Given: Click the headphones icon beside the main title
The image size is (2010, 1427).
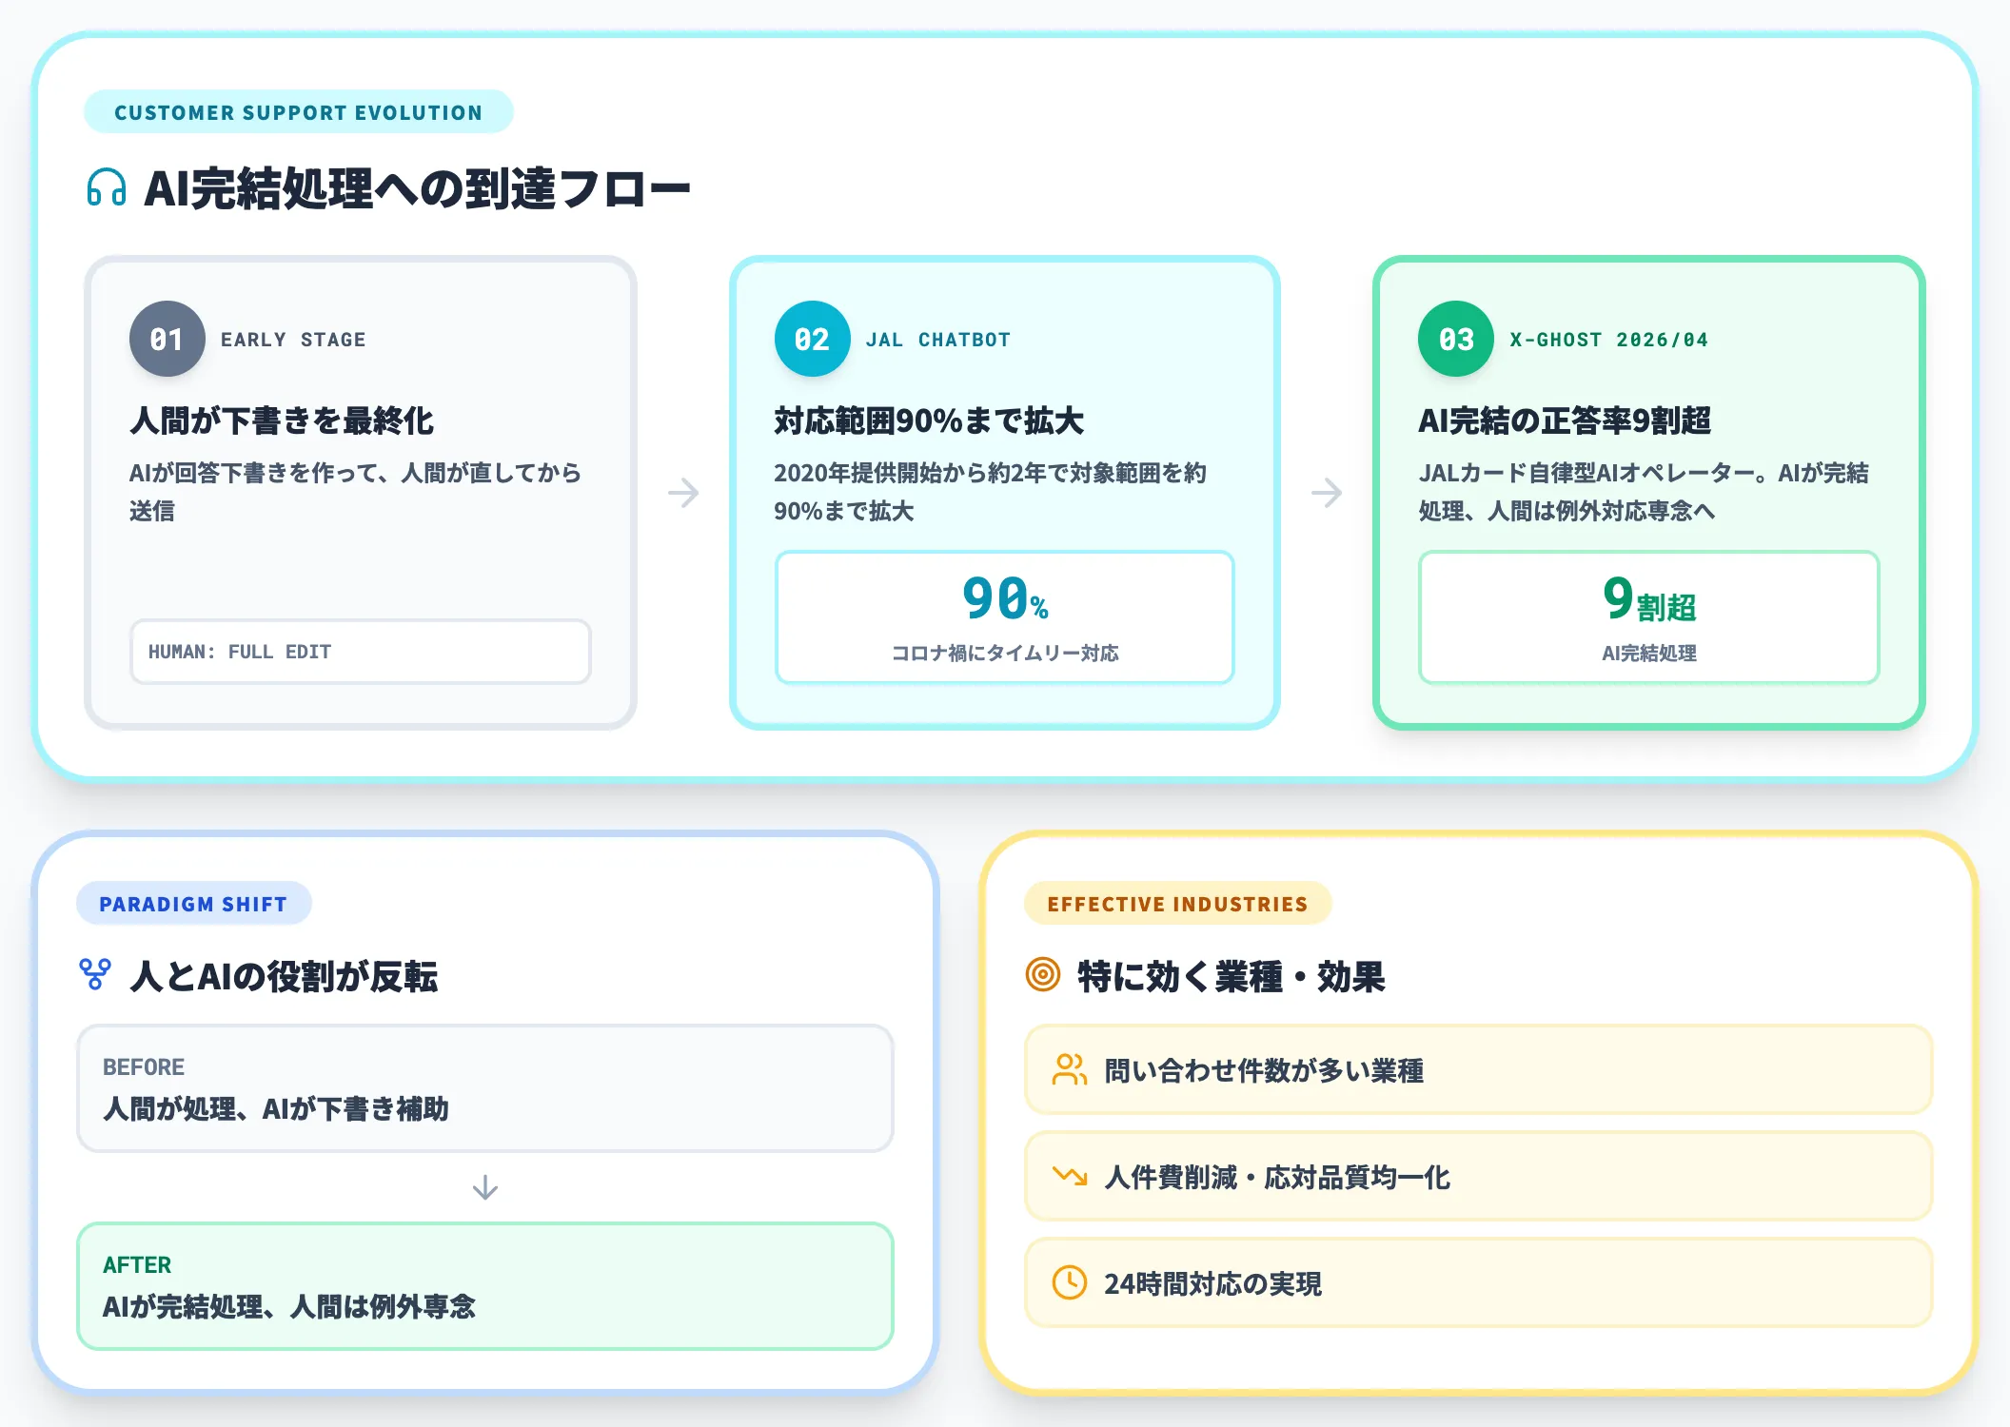Looking at the screenshot, I should click(x=107, y=187).
